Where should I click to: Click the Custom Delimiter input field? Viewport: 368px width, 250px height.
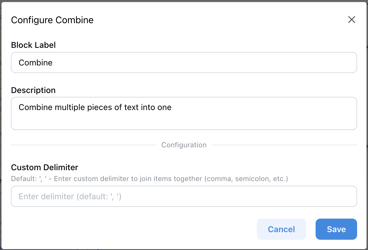pyautogui.click(x=184, y=196)
